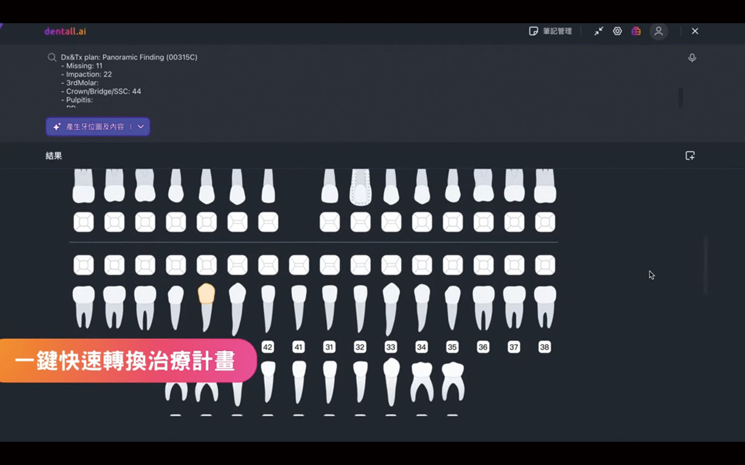
Task: Click tooth number label 31
Action: point(329,347)
